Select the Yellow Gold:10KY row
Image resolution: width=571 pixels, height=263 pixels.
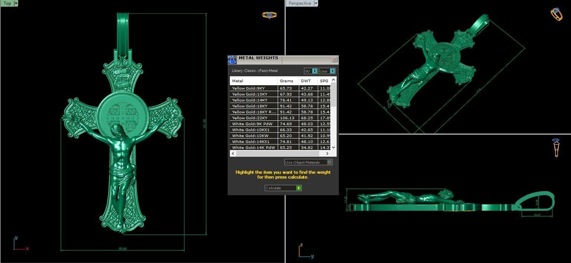[280, 94]
